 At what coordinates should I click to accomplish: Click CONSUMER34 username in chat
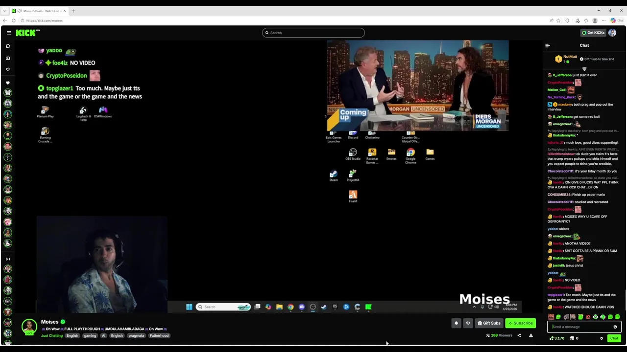coord(559,195)
